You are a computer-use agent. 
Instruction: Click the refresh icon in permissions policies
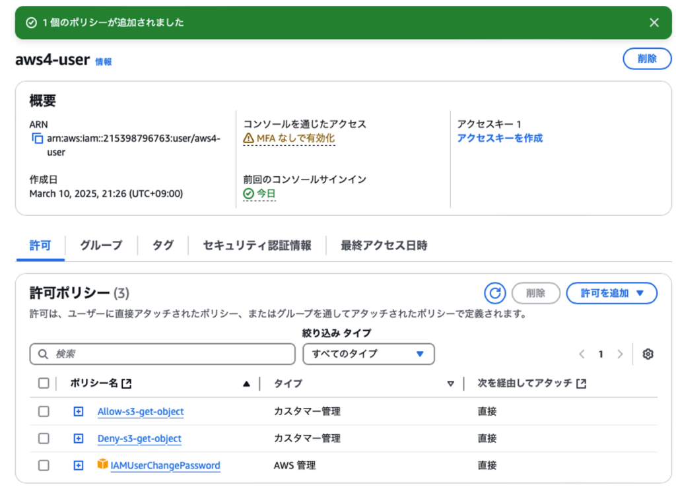coord(495,293)
